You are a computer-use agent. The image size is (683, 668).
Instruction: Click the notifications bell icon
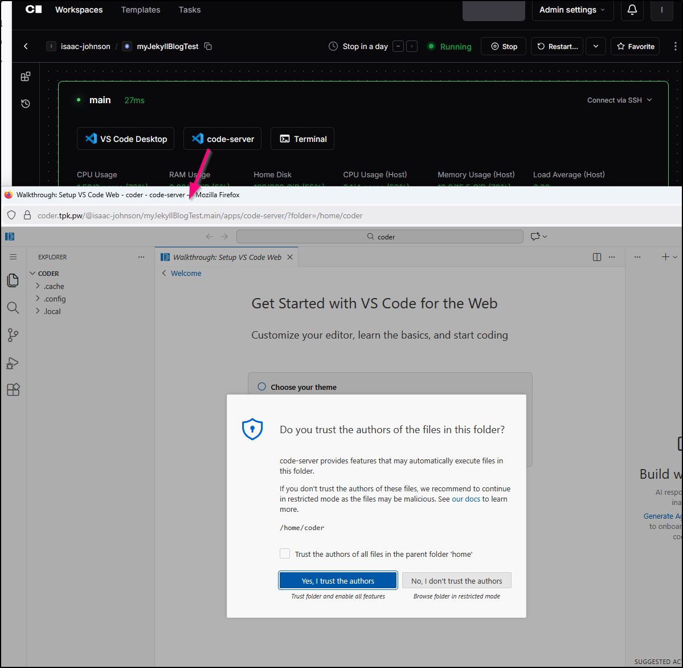point(632,10)
